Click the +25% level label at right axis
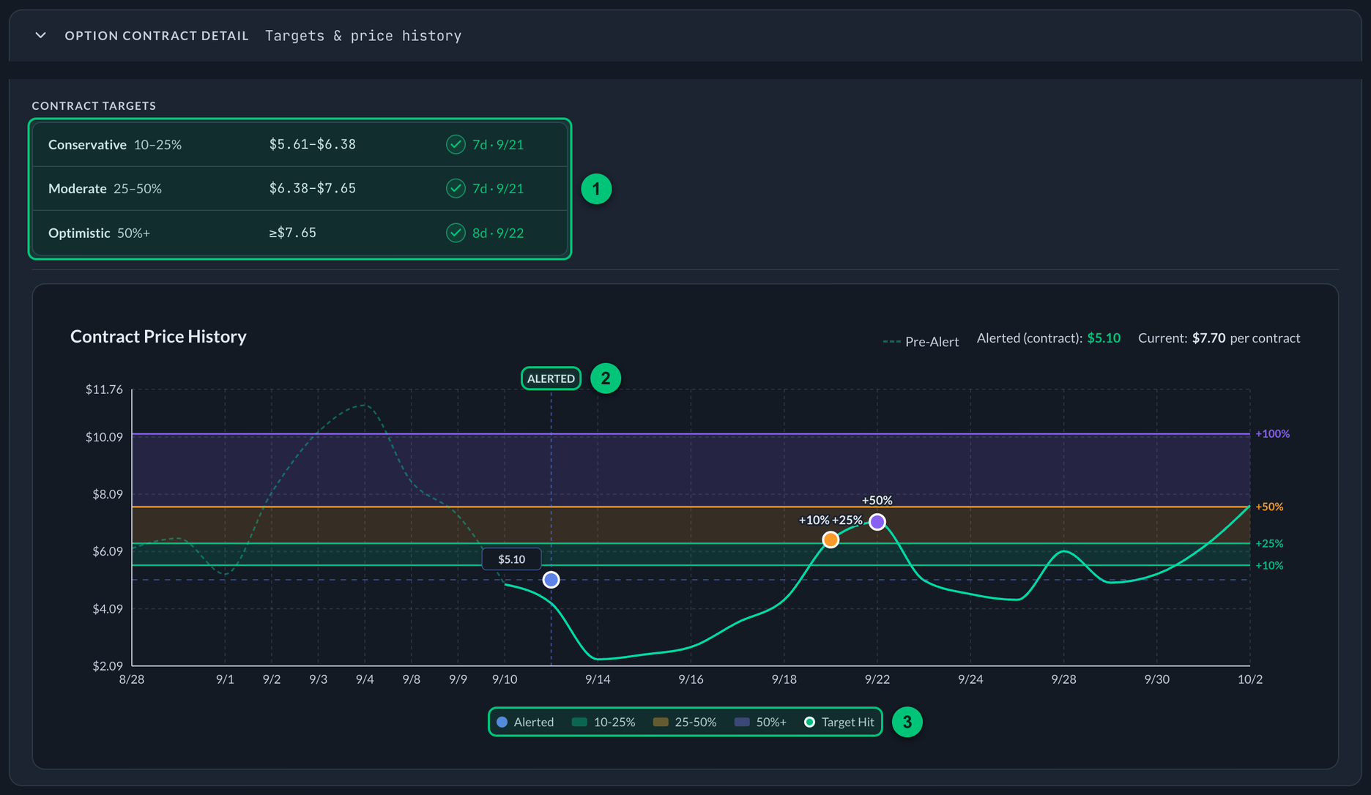Image resolution: width=1371 pixels, height=795 pixels. pos(1269,543)
